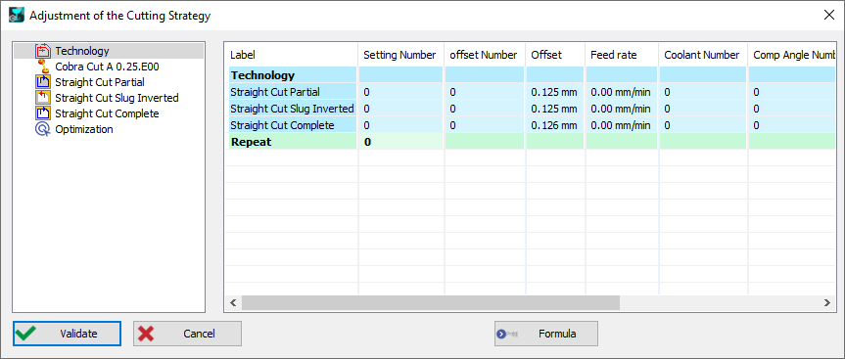
Task: Click Setting Number cell for Straight Cut Slug Inverted
Action: [400, 109]
